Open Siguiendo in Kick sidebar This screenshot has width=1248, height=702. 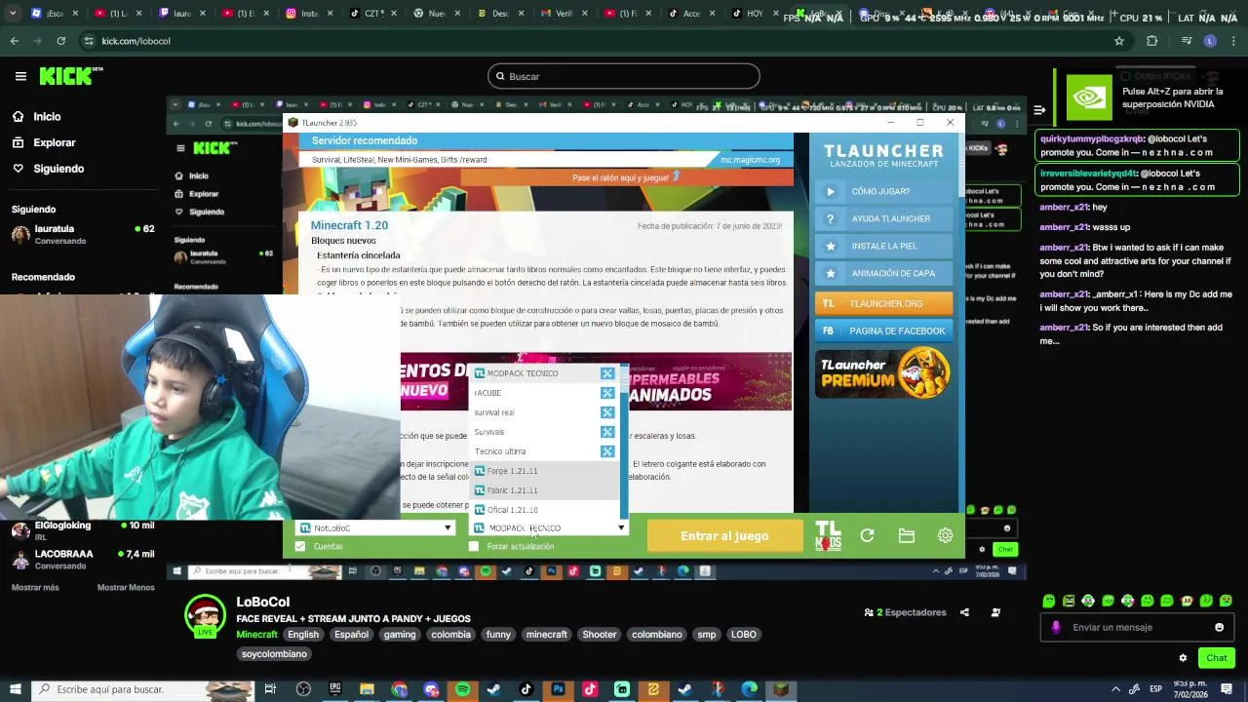click(x=58, y=169)
